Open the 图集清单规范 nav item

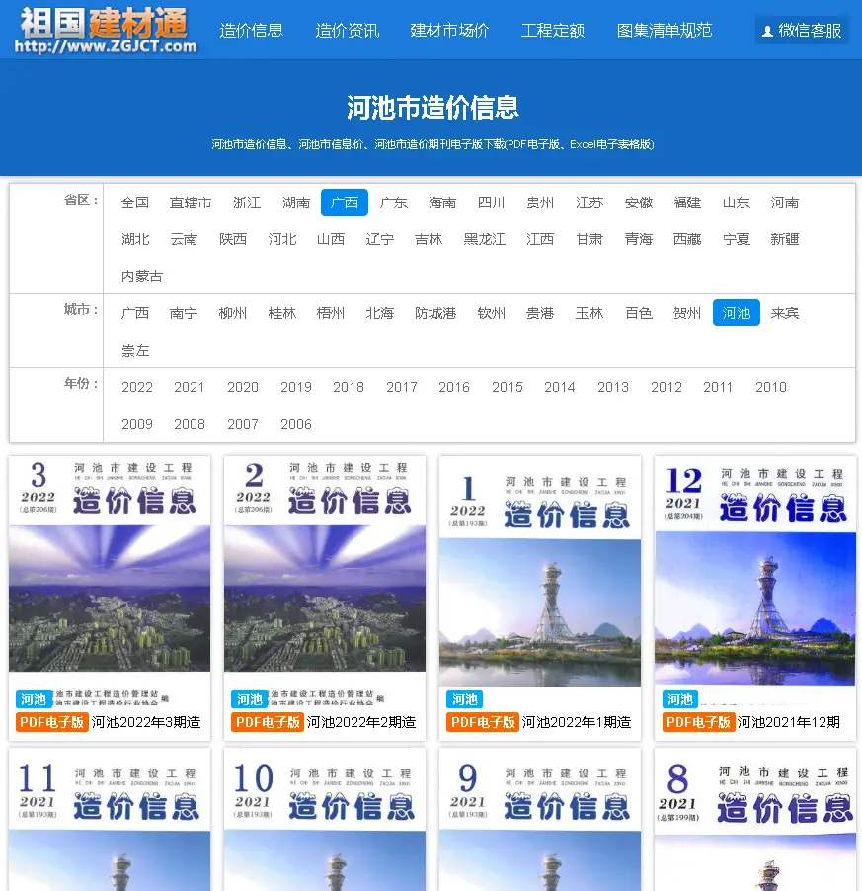coord(665,30)
